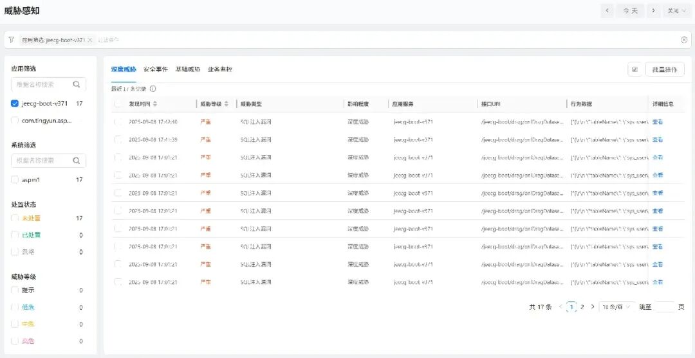The height and width of the screenshot is (358, 695).
Task: Click the 批量操作 button
Action: tap(664, 69)
